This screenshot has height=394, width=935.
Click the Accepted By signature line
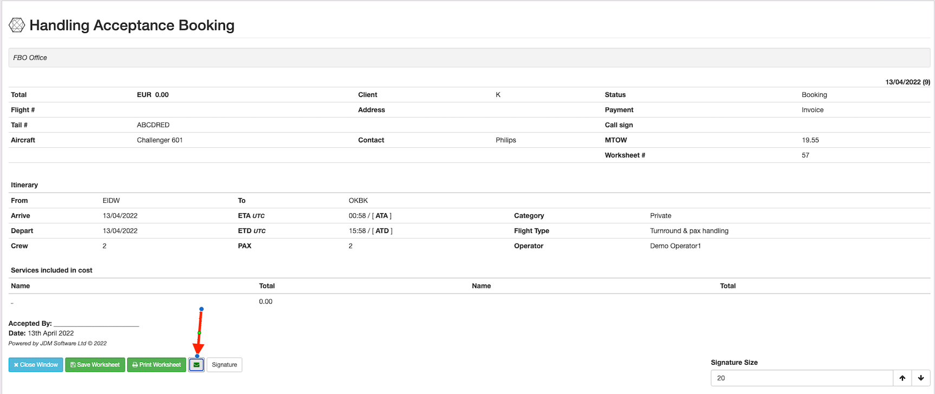pyautogui.click(x=96, y=324)
